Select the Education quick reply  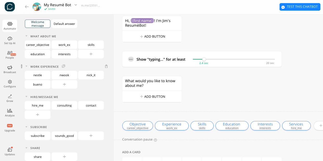point(232,126)
